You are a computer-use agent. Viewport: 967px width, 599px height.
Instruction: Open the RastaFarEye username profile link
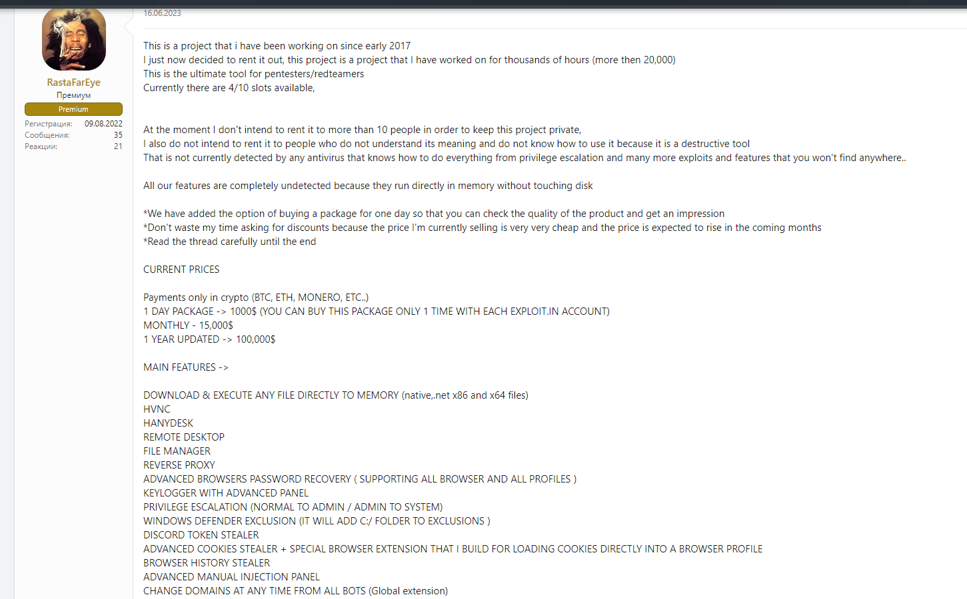pyautogui.click(x=73, y=83)
